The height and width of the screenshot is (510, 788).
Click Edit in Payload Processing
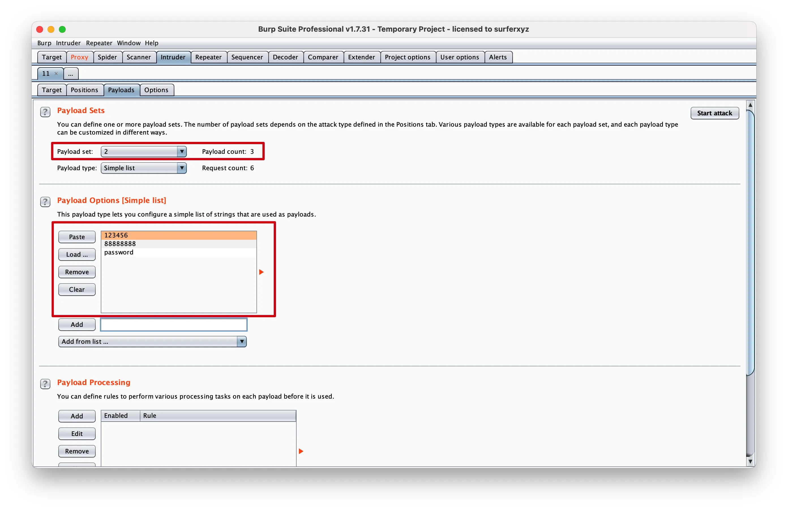pos(77,434)
